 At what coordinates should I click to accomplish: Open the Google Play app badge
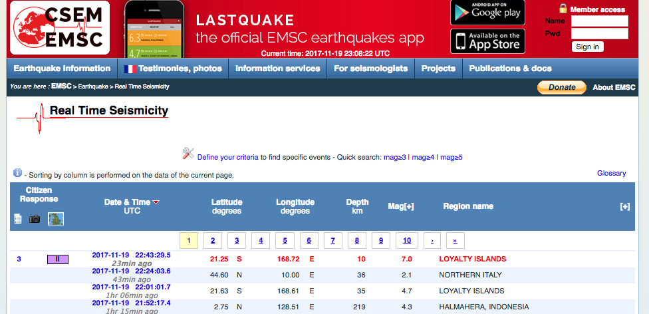point(487,13)
